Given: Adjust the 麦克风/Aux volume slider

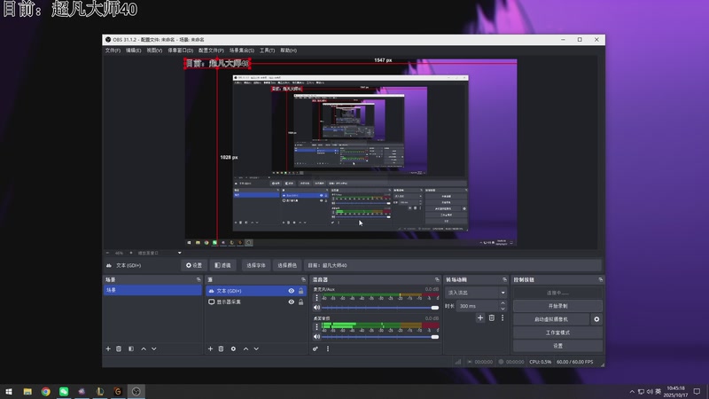Looking at the screenshot, I should [381, 308].
